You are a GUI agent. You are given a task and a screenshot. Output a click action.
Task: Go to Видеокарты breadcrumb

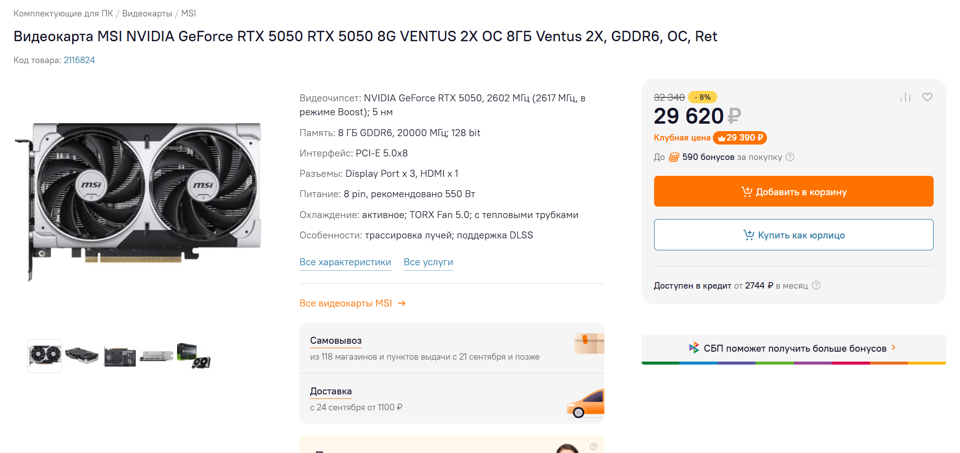click(147, 13)
